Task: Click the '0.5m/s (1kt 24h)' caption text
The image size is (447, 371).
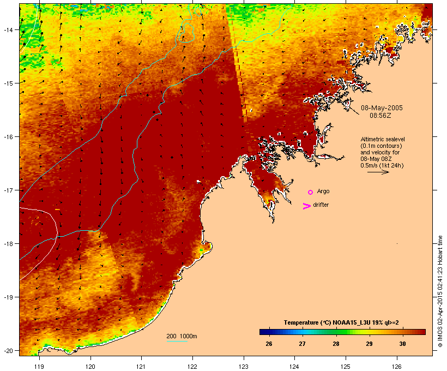Action: click(382, 165)
